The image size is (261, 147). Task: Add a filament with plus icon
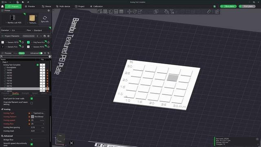click(37, 36)
